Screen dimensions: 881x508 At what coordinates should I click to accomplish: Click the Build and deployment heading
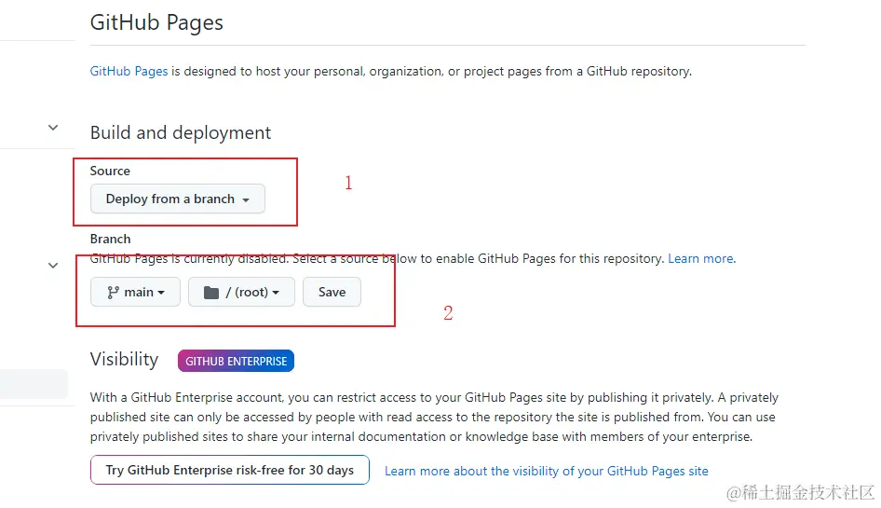pos(181,132)
